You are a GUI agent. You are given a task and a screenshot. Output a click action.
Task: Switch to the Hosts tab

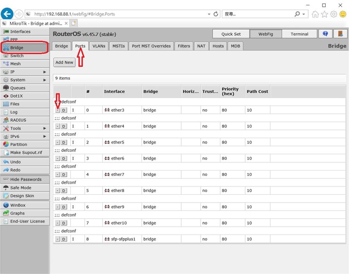click(x=218, y=46)
